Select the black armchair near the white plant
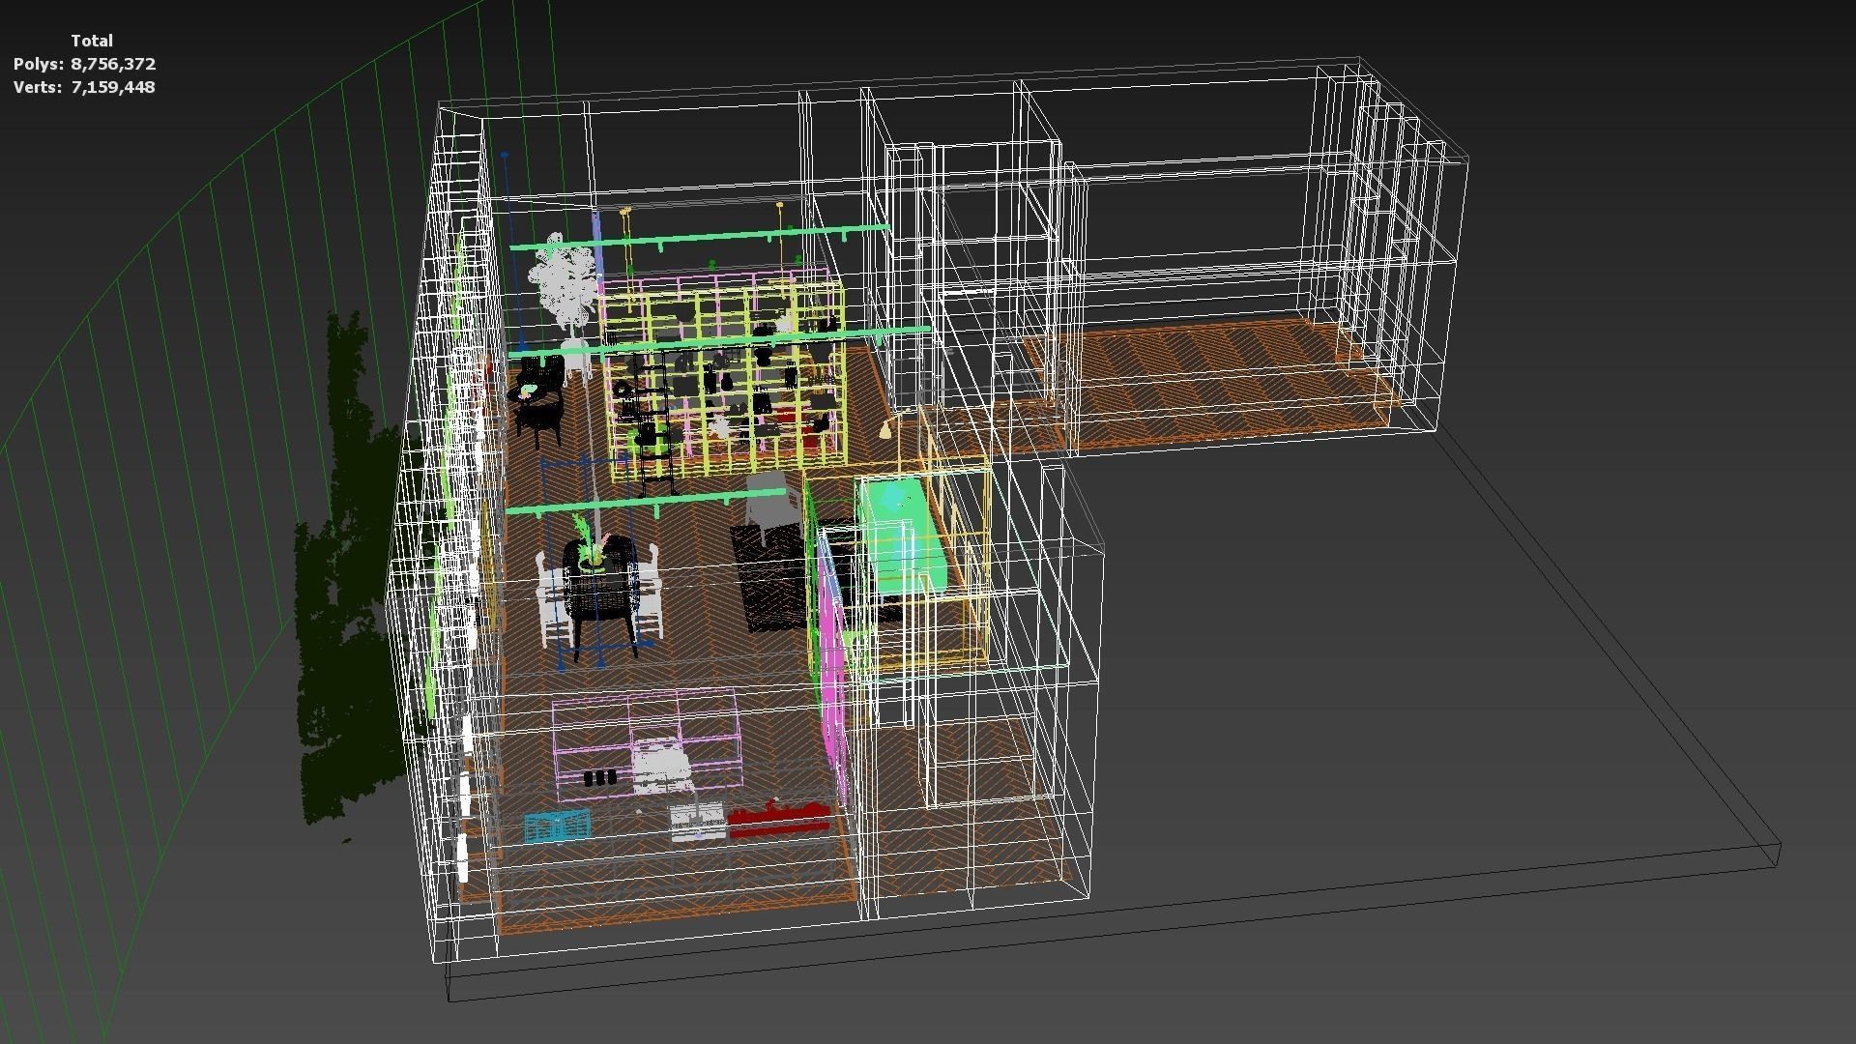 [538, 399]
